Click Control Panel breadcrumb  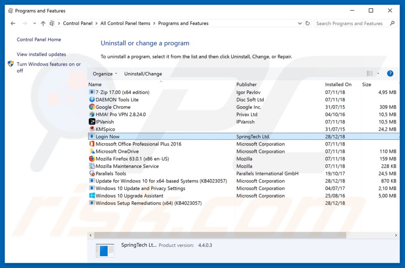click(78, 23)
